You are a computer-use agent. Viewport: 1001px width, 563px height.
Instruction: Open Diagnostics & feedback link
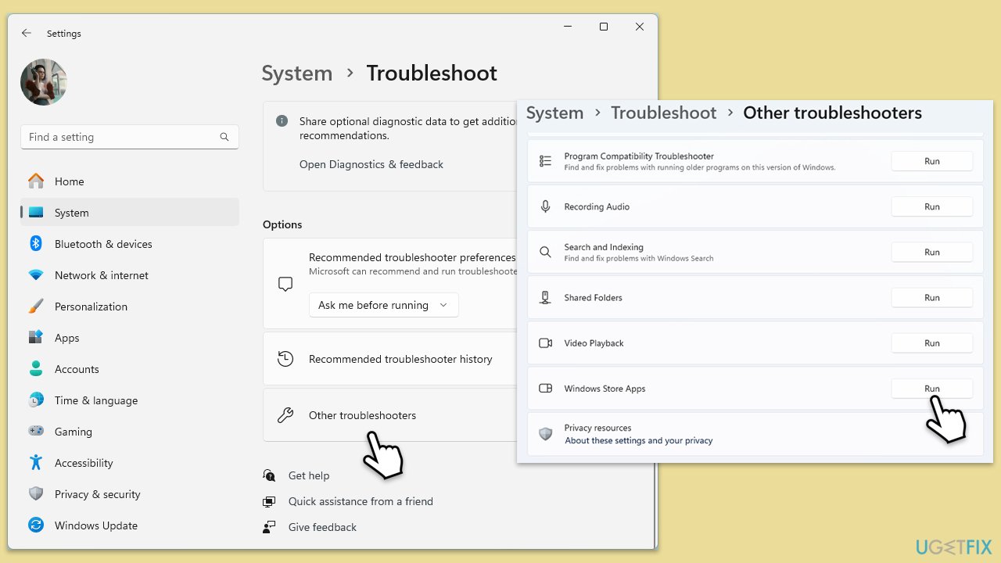[371, 164]
